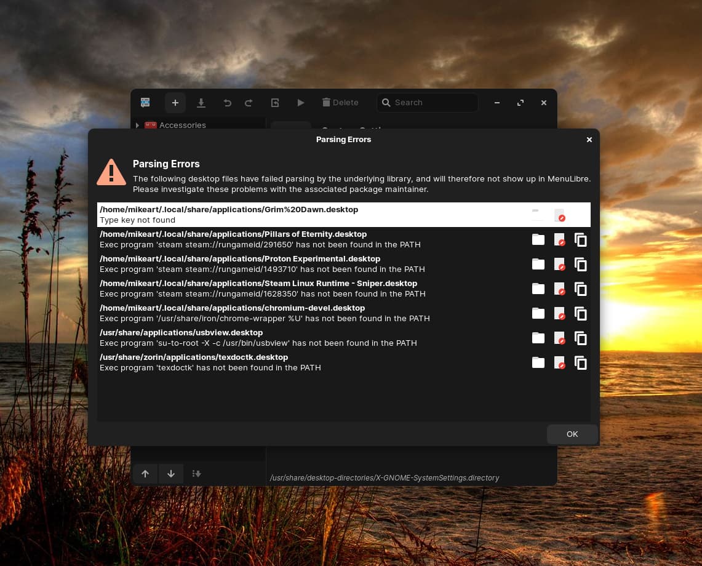The image size is (702, 566).
Task: Click OK to dismiss Parsing Errors dialog
Action: (x=572, y=434)
